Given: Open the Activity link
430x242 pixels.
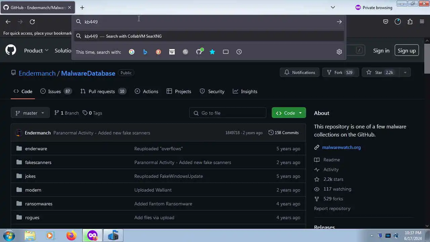Looking at the screenshot, I should 327,169.
